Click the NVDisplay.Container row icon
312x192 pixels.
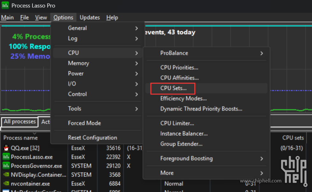tap(6, 174)
